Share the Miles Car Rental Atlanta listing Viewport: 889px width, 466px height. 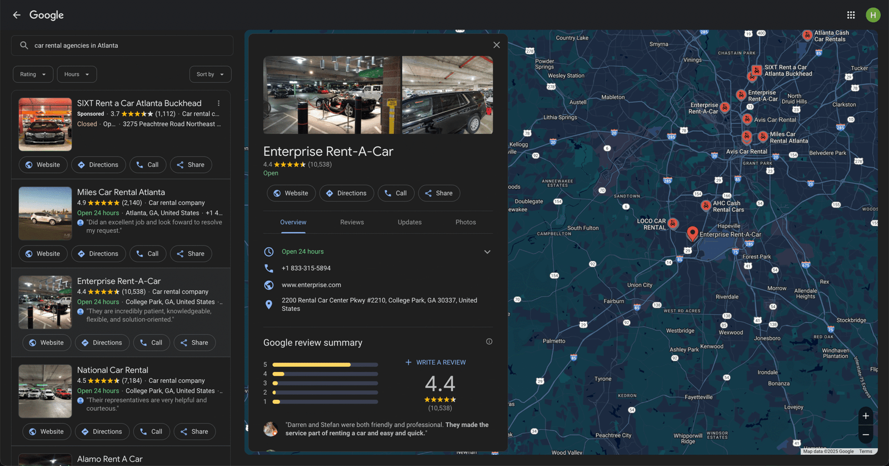(191, 254)
